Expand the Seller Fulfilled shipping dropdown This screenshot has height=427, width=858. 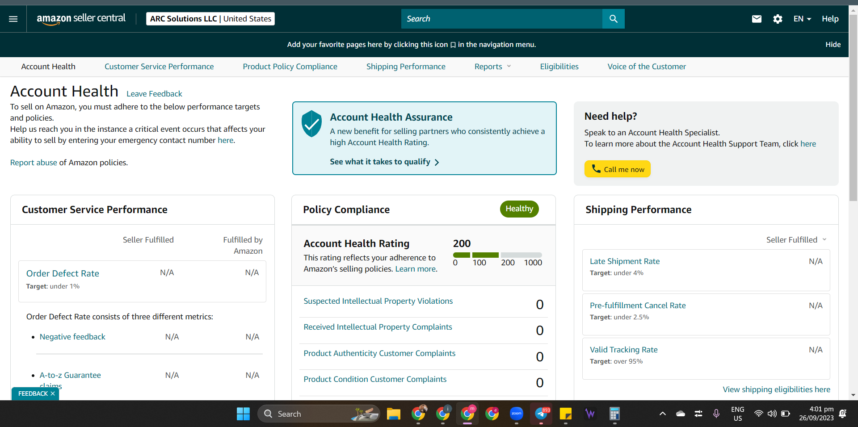[x=796, y=240]
